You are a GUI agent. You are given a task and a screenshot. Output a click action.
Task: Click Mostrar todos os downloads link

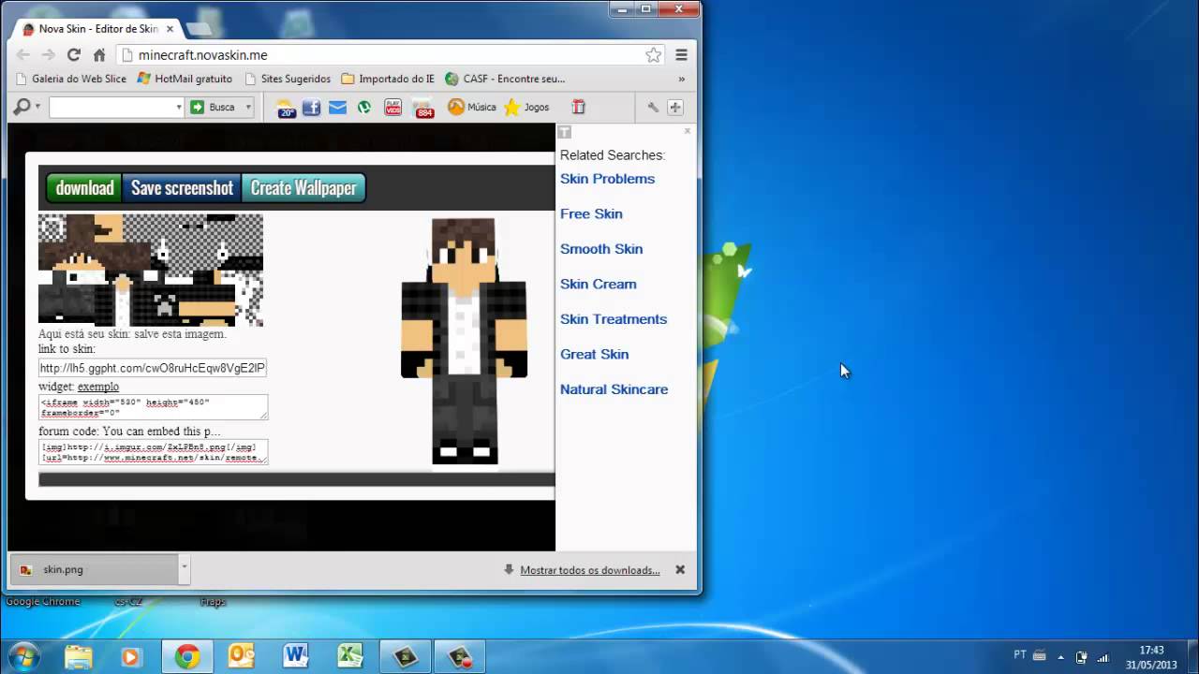(x=590, y=570)
